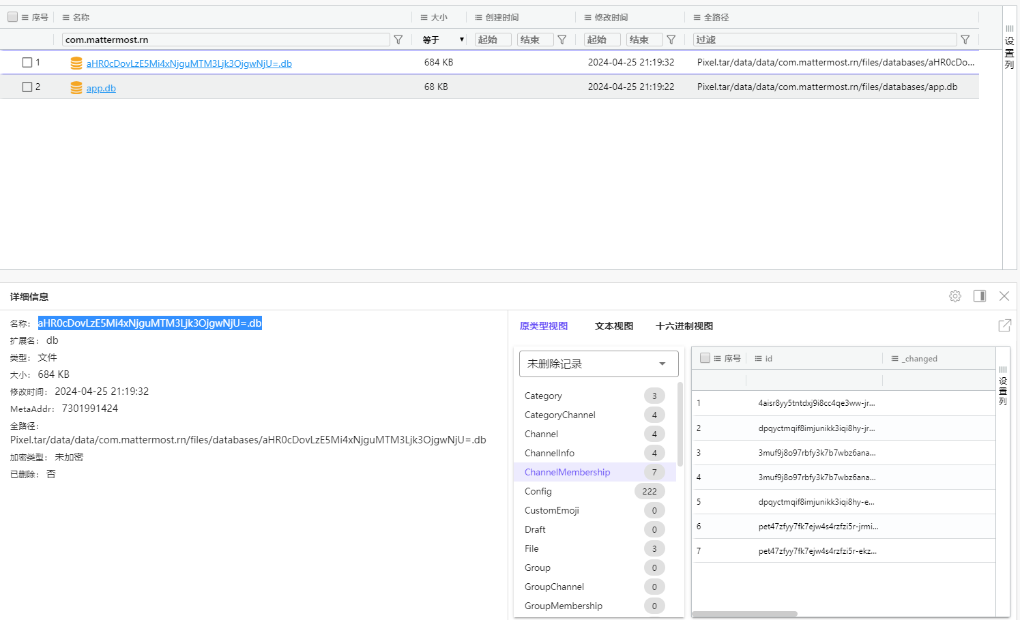Viewport: 1020px width, 620px height.
Task: Expand the 等于 size comparison dropdown
Action: click(443, 40)
